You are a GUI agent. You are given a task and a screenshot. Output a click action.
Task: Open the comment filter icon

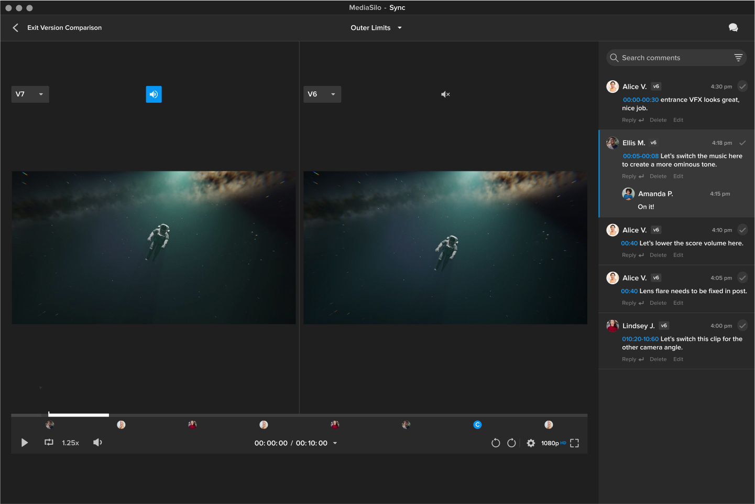point(739,57)
